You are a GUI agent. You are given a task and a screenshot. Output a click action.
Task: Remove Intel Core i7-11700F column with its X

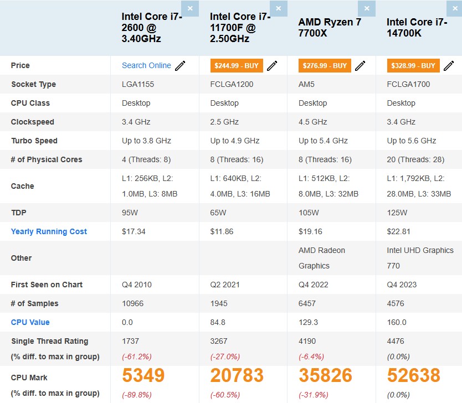pos(279,8)
